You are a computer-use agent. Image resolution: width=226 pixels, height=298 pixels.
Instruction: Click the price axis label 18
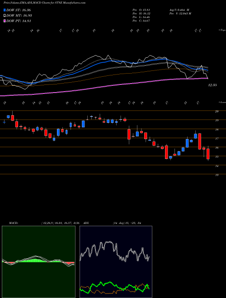point(217,130)
